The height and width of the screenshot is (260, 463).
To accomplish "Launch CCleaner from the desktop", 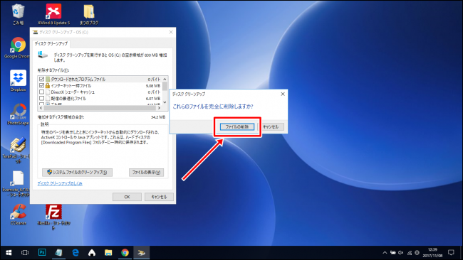I will point(19,215).
